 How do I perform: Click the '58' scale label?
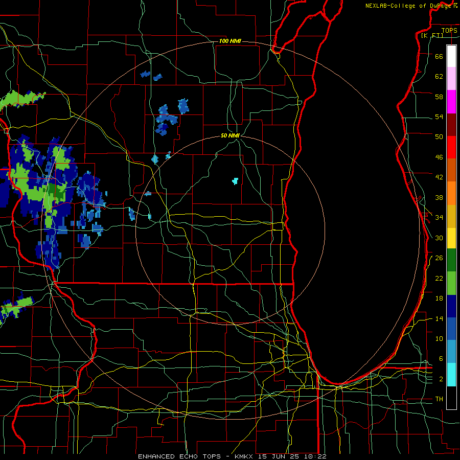click(439, 97)
